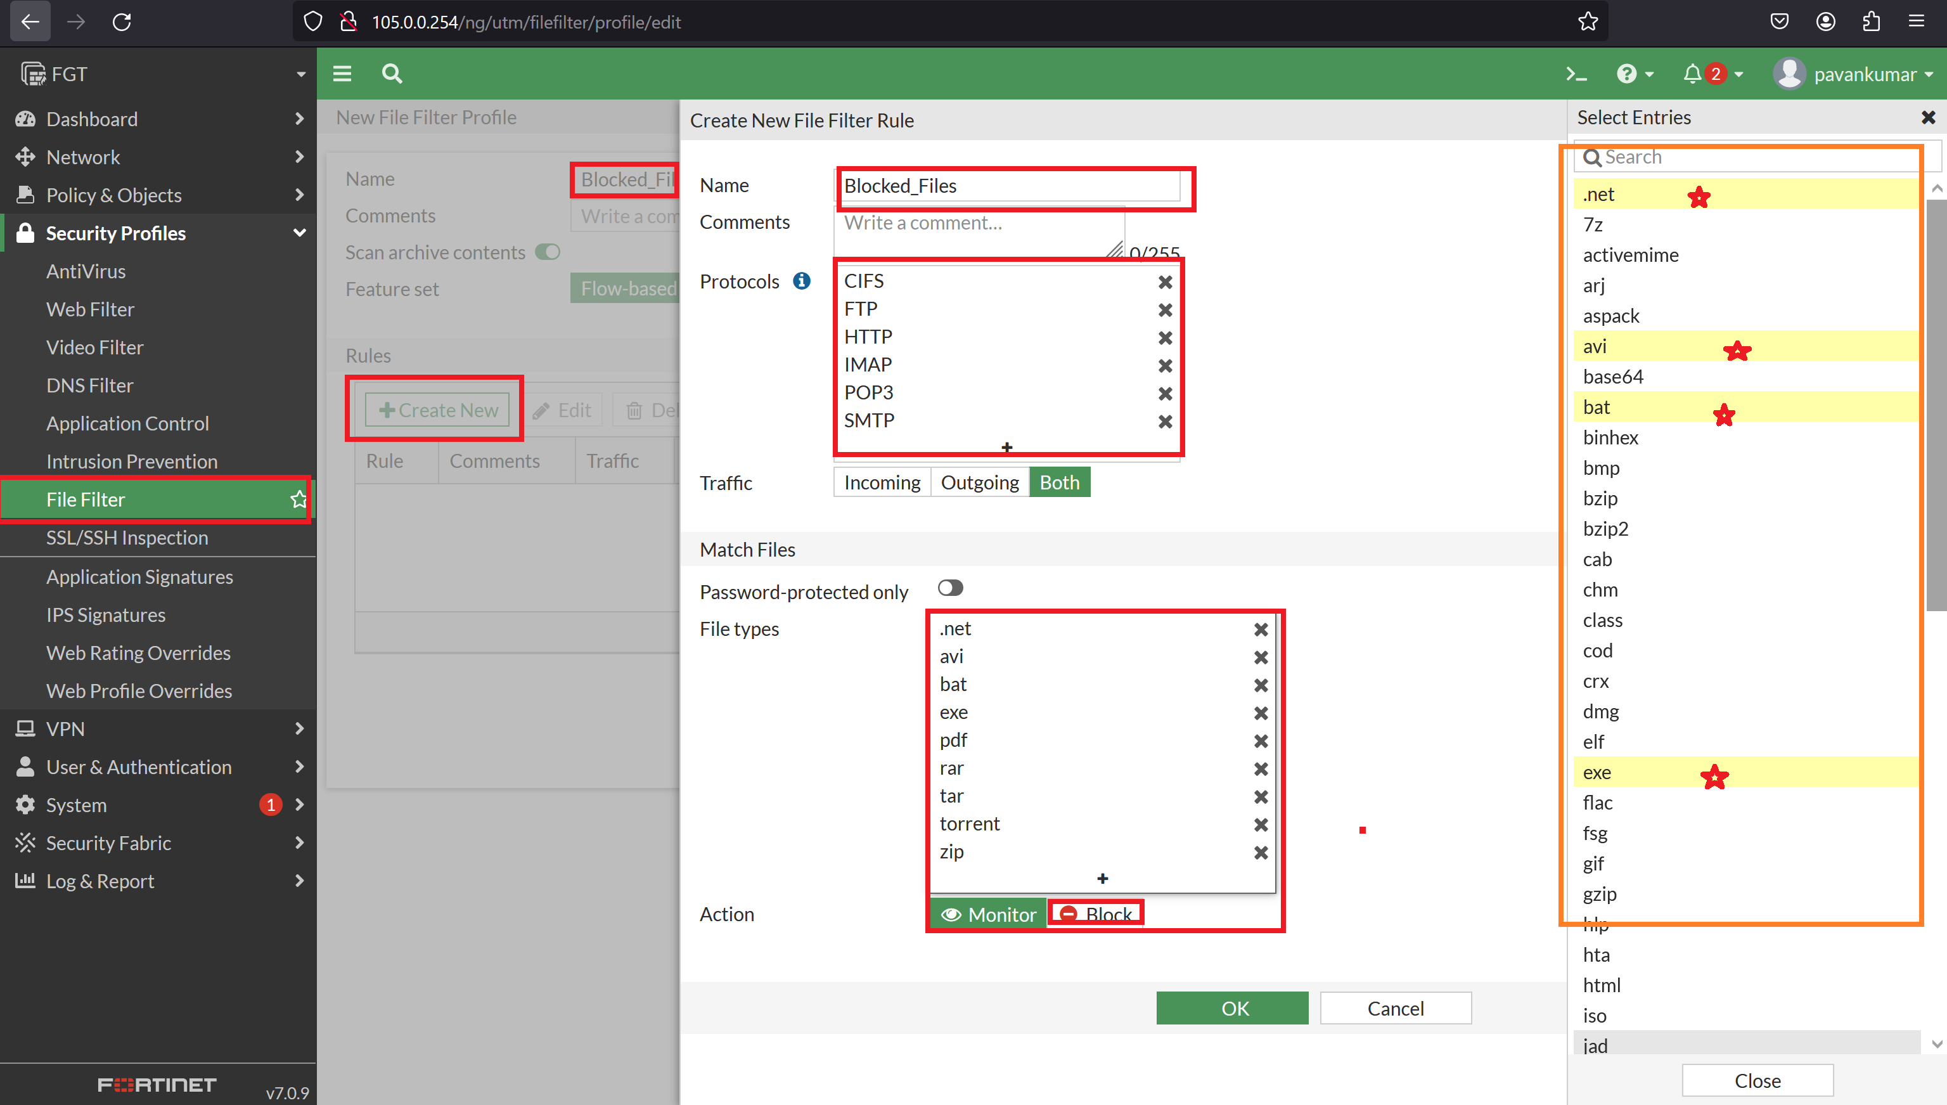Click the Fortinet logo in the sidebar
The image size is (1947, 1105).
(x=157, y=1085)
